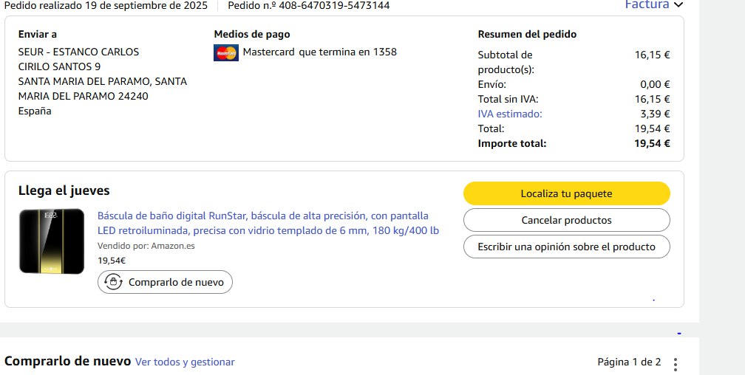Click Cancelar productos button
Image resolution: width=745 pixels, height=375 pixels.
[566, 220]
